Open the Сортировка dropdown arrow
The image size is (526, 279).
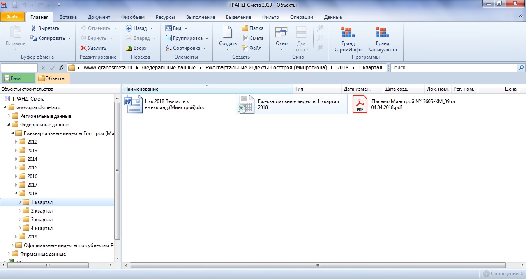[x=204, y=48]
